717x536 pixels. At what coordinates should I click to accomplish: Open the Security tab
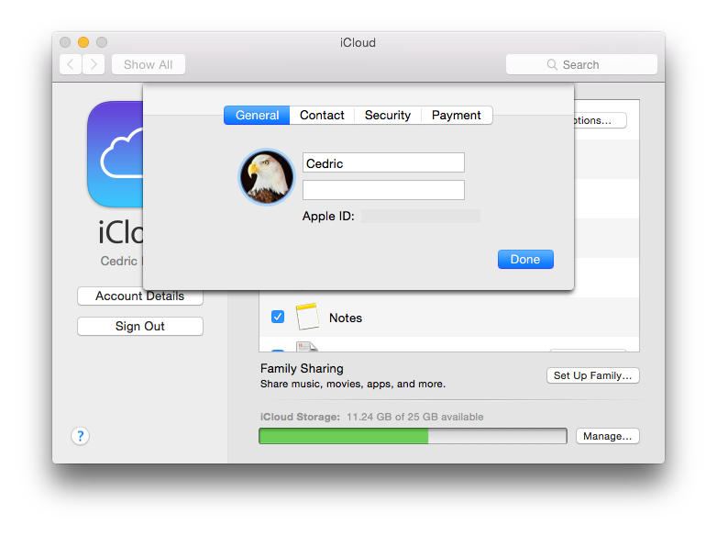(387, 116)
